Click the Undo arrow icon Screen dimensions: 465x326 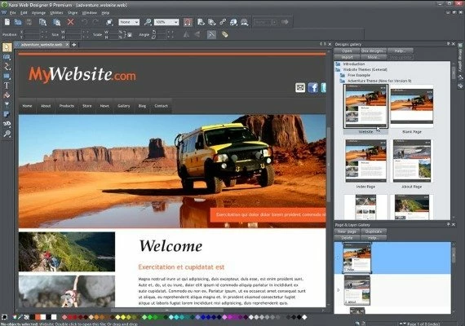[x=85, y=22]
